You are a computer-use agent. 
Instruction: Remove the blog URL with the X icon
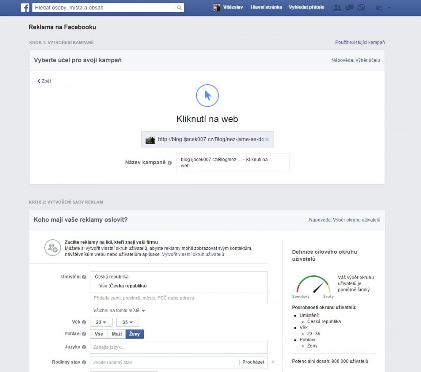[267, 139]
